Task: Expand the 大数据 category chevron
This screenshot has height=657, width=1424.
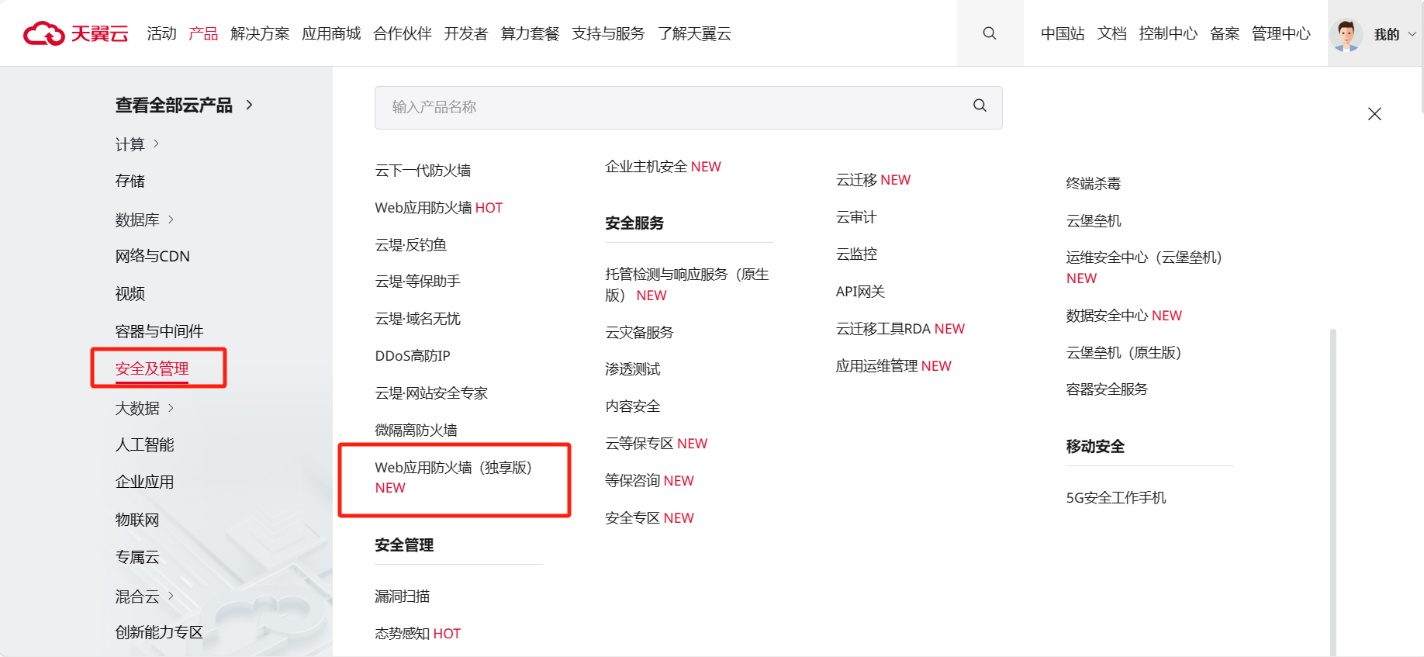Action: (x=171, y=408)
